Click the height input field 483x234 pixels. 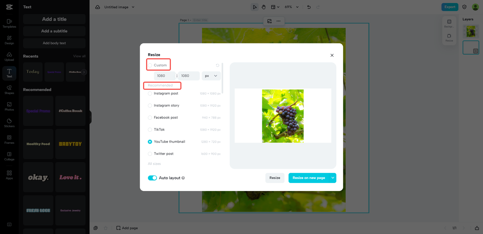coord(189,76)
